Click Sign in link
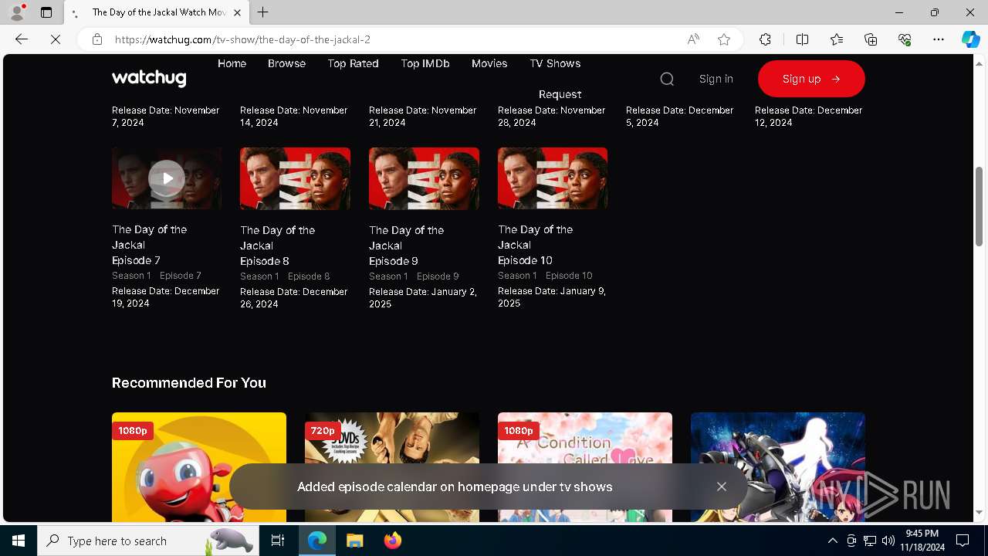988x556 pixels. coord(716,79)
